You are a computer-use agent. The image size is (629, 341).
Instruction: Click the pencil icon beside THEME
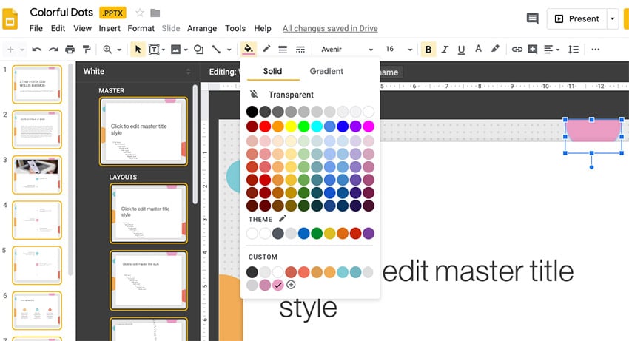click(282, 219)
